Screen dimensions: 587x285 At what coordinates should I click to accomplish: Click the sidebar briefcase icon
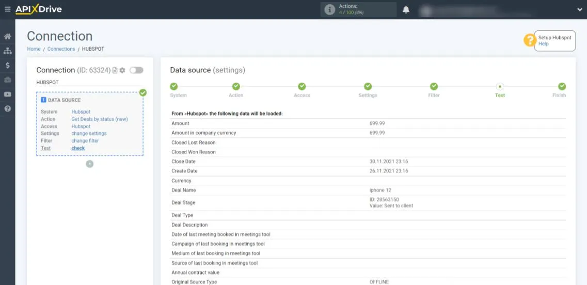8,80
